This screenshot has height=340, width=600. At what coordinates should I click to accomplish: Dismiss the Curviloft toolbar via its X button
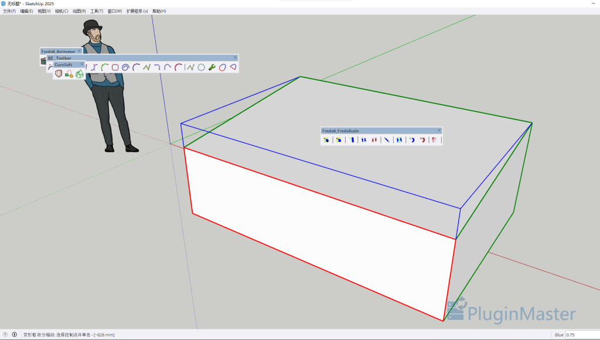[81, 64]
